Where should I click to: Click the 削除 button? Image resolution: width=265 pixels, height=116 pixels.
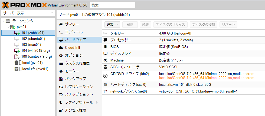130,24
